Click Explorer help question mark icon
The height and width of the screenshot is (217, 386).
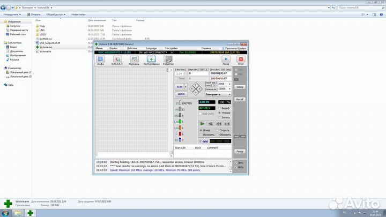(381, 14)
